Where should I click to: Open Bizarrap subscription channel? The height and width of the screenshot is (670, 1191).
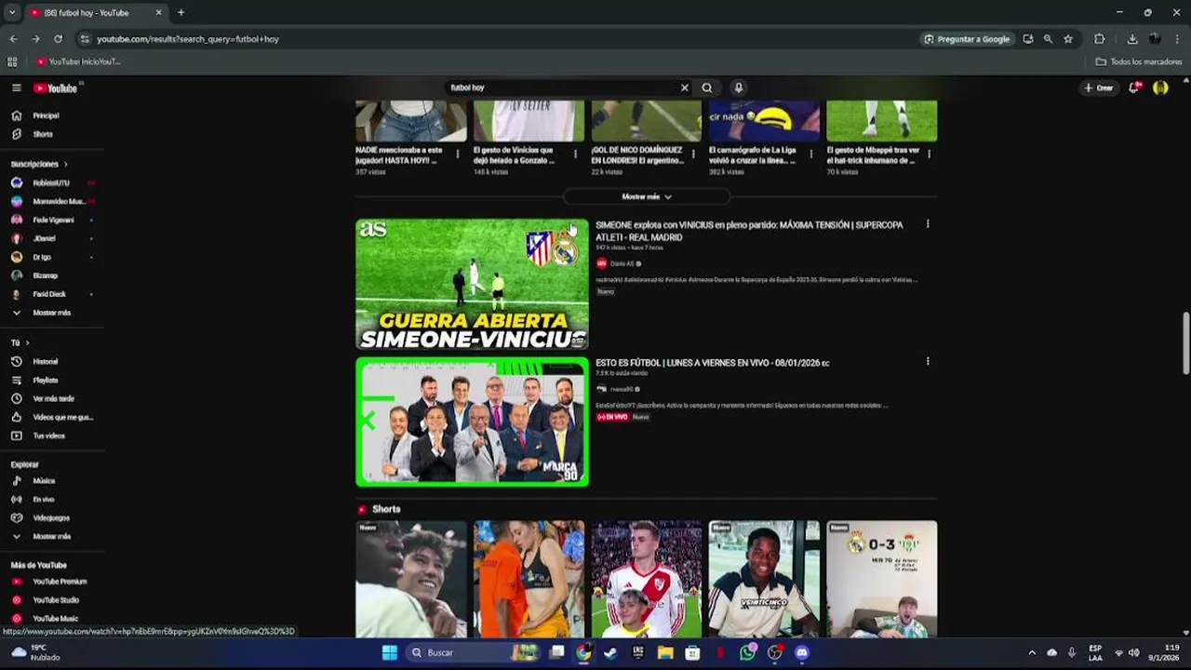[x=45, y=275]
